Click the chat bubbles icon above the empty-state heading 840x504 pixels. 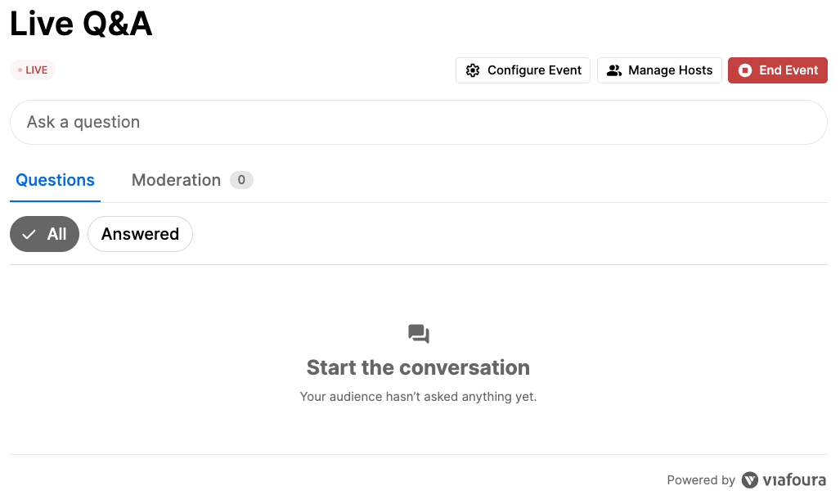419,334
